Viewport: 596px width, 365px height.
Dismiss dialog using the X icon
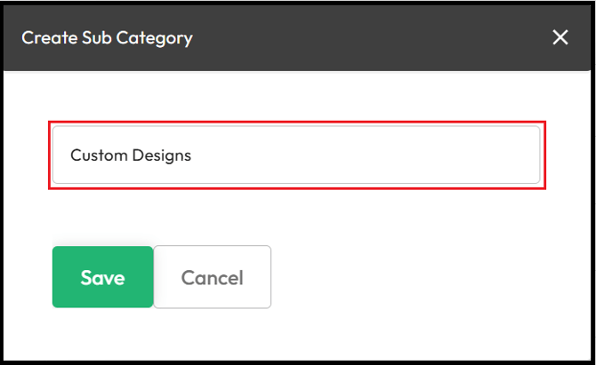tap(560, 37)
